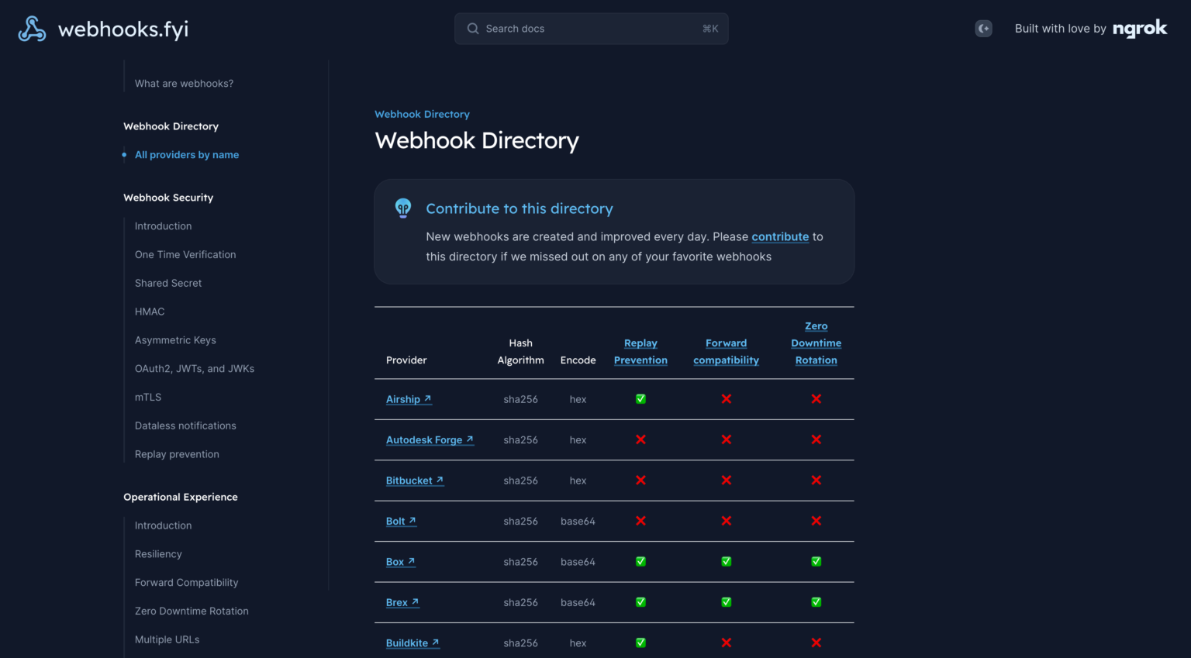This screenshot has width=1191, height=658.
Task: Open 'Zero Downtime Rotation' under Operational Experience
Action: pos(192,611)
